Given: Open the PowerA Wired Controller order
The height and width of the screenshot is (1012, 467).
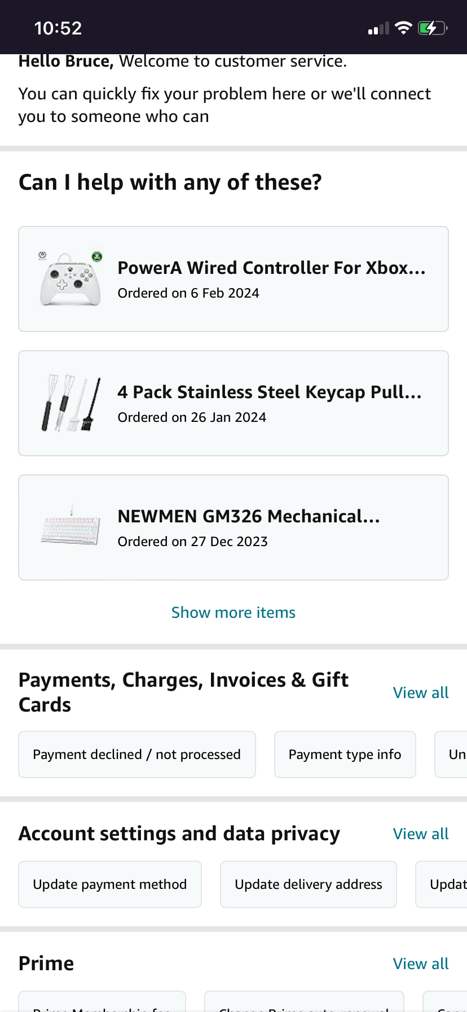Looking at the screenshot, I should coord(271,279).
